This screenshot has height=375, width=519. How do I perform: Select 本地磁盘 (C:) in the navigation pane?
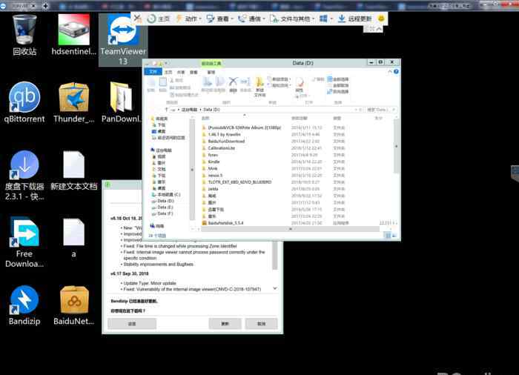[166, 195]
